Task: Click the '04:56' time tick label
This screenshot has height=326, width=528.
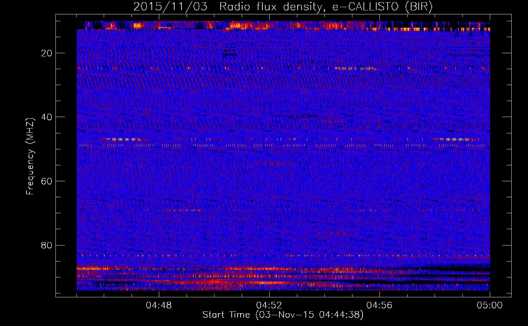Action: 380,305
